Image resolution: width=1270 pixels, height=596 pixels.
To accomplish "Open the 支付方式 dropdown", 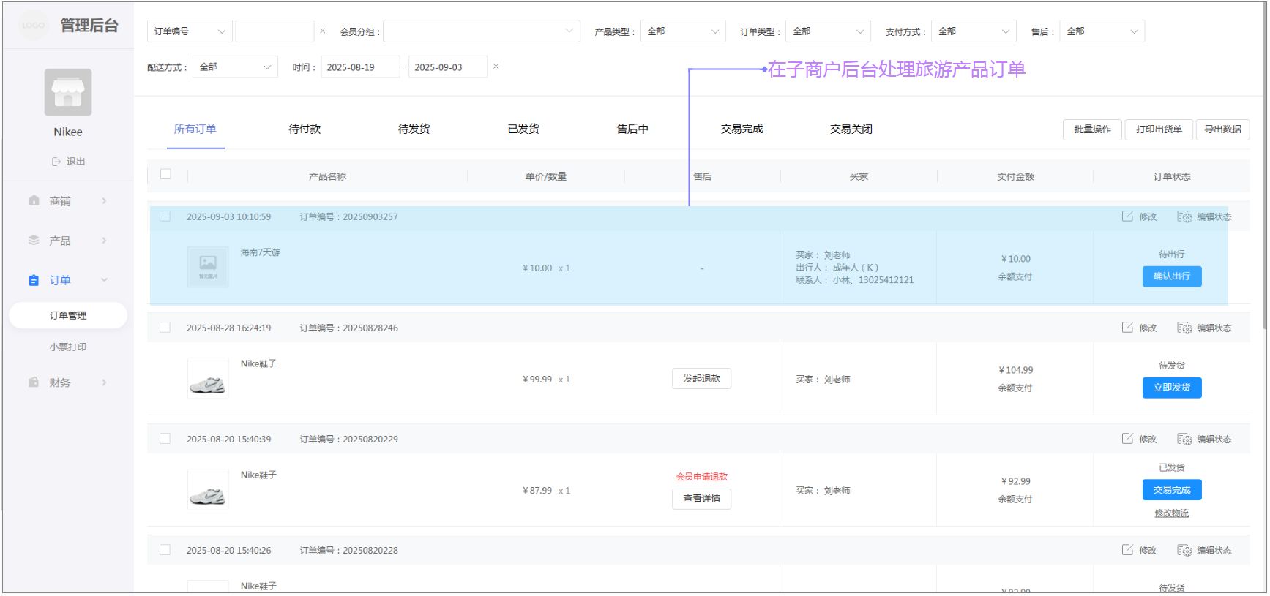I will point(973,31).
